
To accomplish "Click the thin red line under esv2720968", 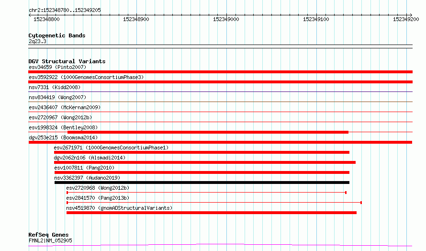I will 206,193.
